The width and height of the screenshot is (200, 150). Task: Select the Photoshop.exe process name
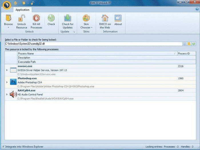(27, 78)
